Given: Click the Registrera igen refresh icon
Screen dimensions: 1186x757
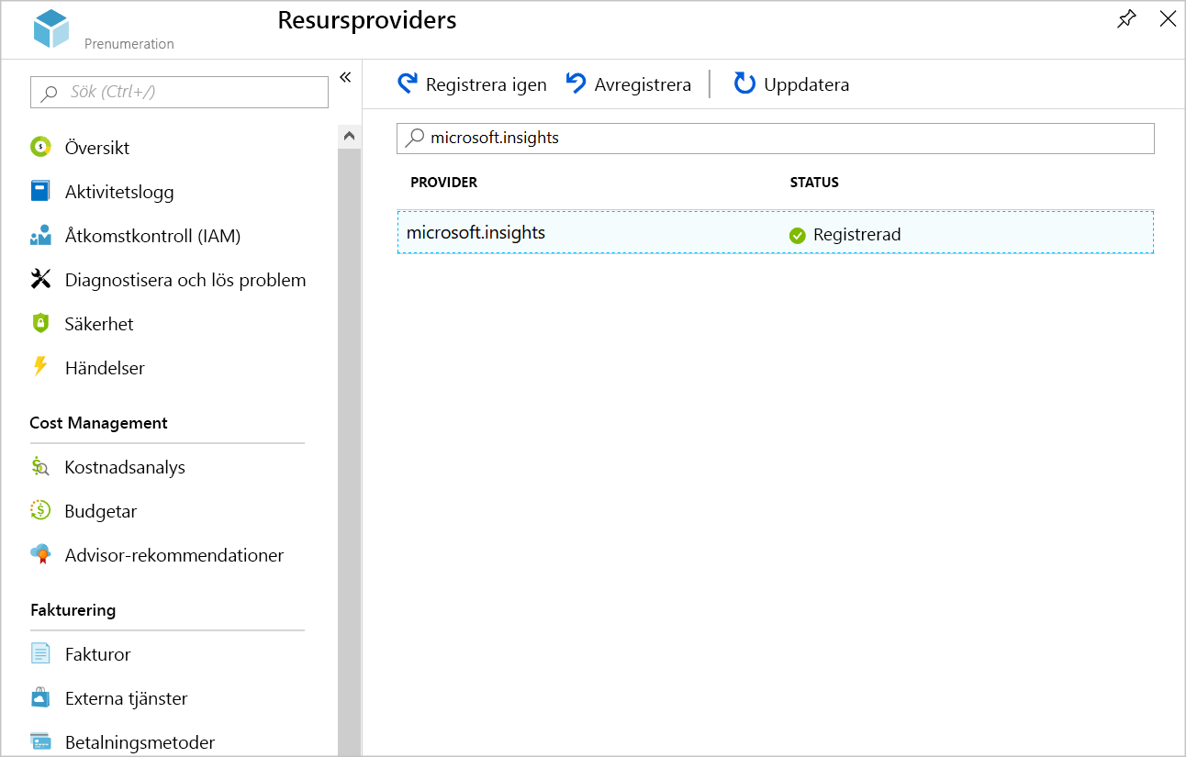Looking at the screenshot, I should click(408, 84).
